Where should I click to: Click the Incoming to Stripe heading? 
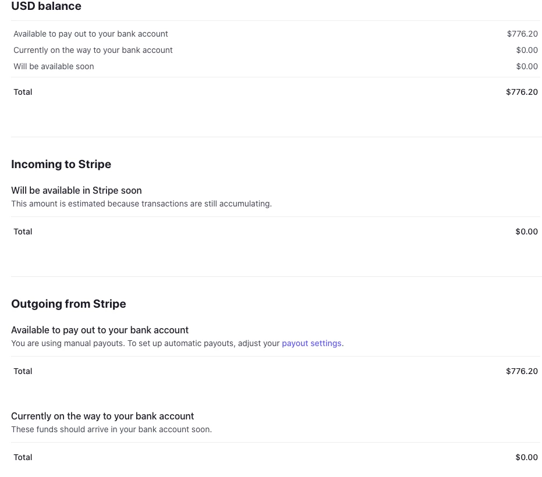(61, 164)
